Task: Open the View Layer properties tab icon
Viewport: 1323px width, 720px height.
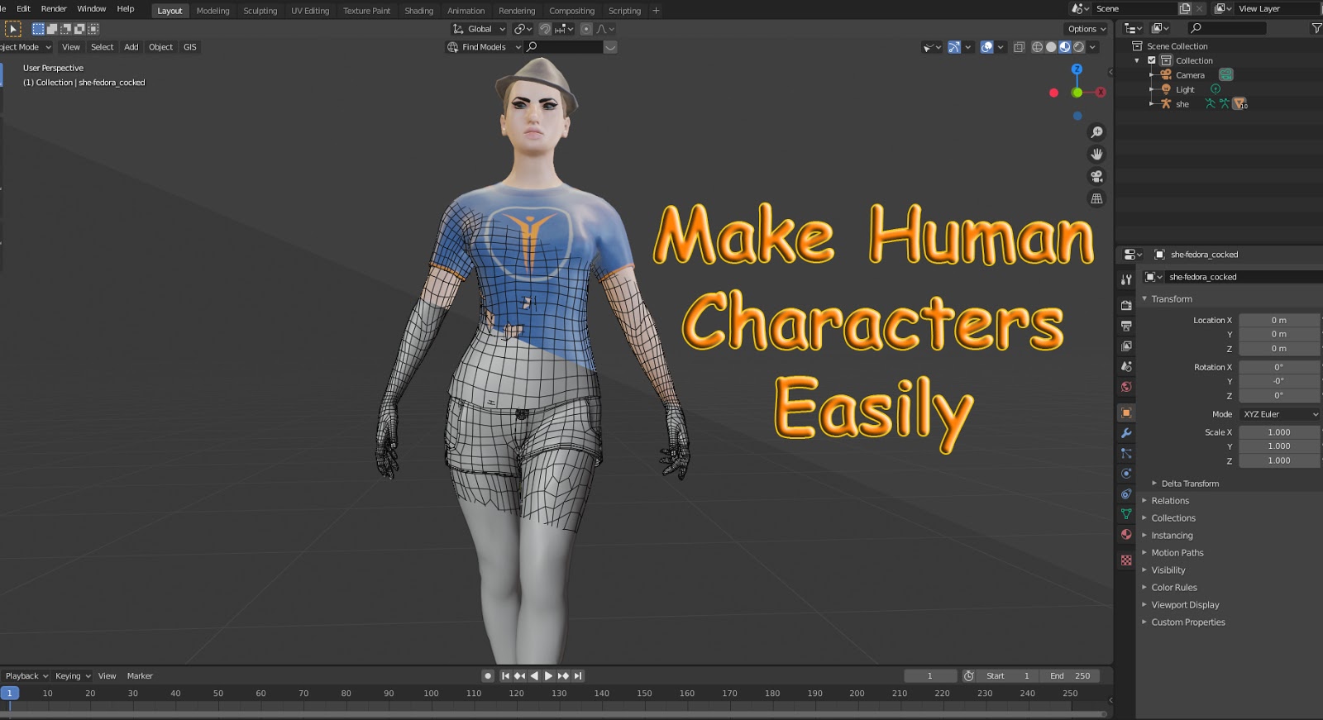Action: [1126, 346]
